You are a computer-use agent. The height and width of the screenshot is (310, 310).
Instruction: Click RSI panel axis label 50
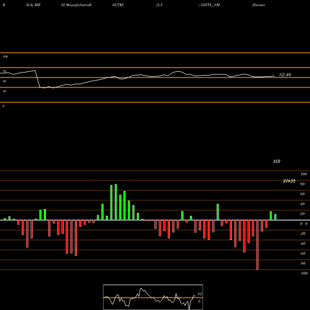click(x=4, y=81)
